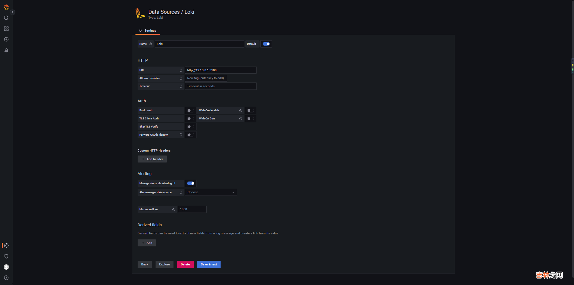Open the Dashboards grid icon
This screenshot has height=285, width=574.
coord(6,29)
